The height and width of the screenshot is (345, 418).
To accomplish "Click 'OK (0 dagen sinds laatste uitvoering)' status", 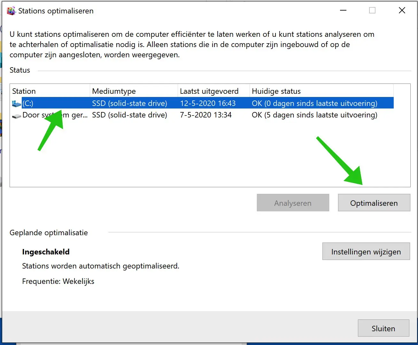I will [314, 103].
